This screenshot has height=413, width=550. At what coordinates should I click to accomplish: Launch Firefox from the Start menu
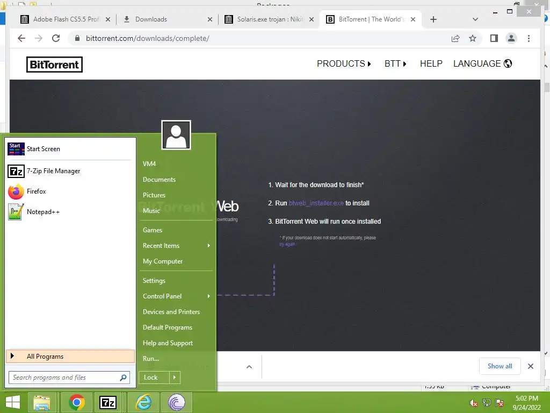coord(69,191)
